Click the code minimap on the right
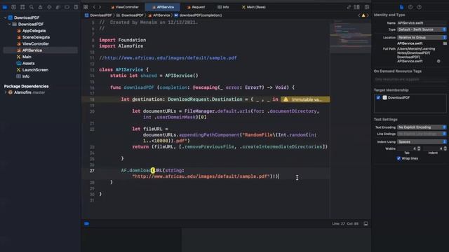Screen dimensions: 449x252 [351, 37]
